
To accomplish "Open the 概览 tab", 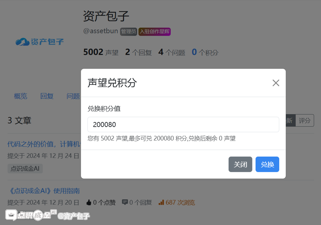I will (x=20, y=96).
